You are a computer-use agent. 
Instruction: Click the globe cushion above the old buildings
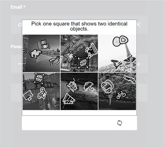[39, 78]
